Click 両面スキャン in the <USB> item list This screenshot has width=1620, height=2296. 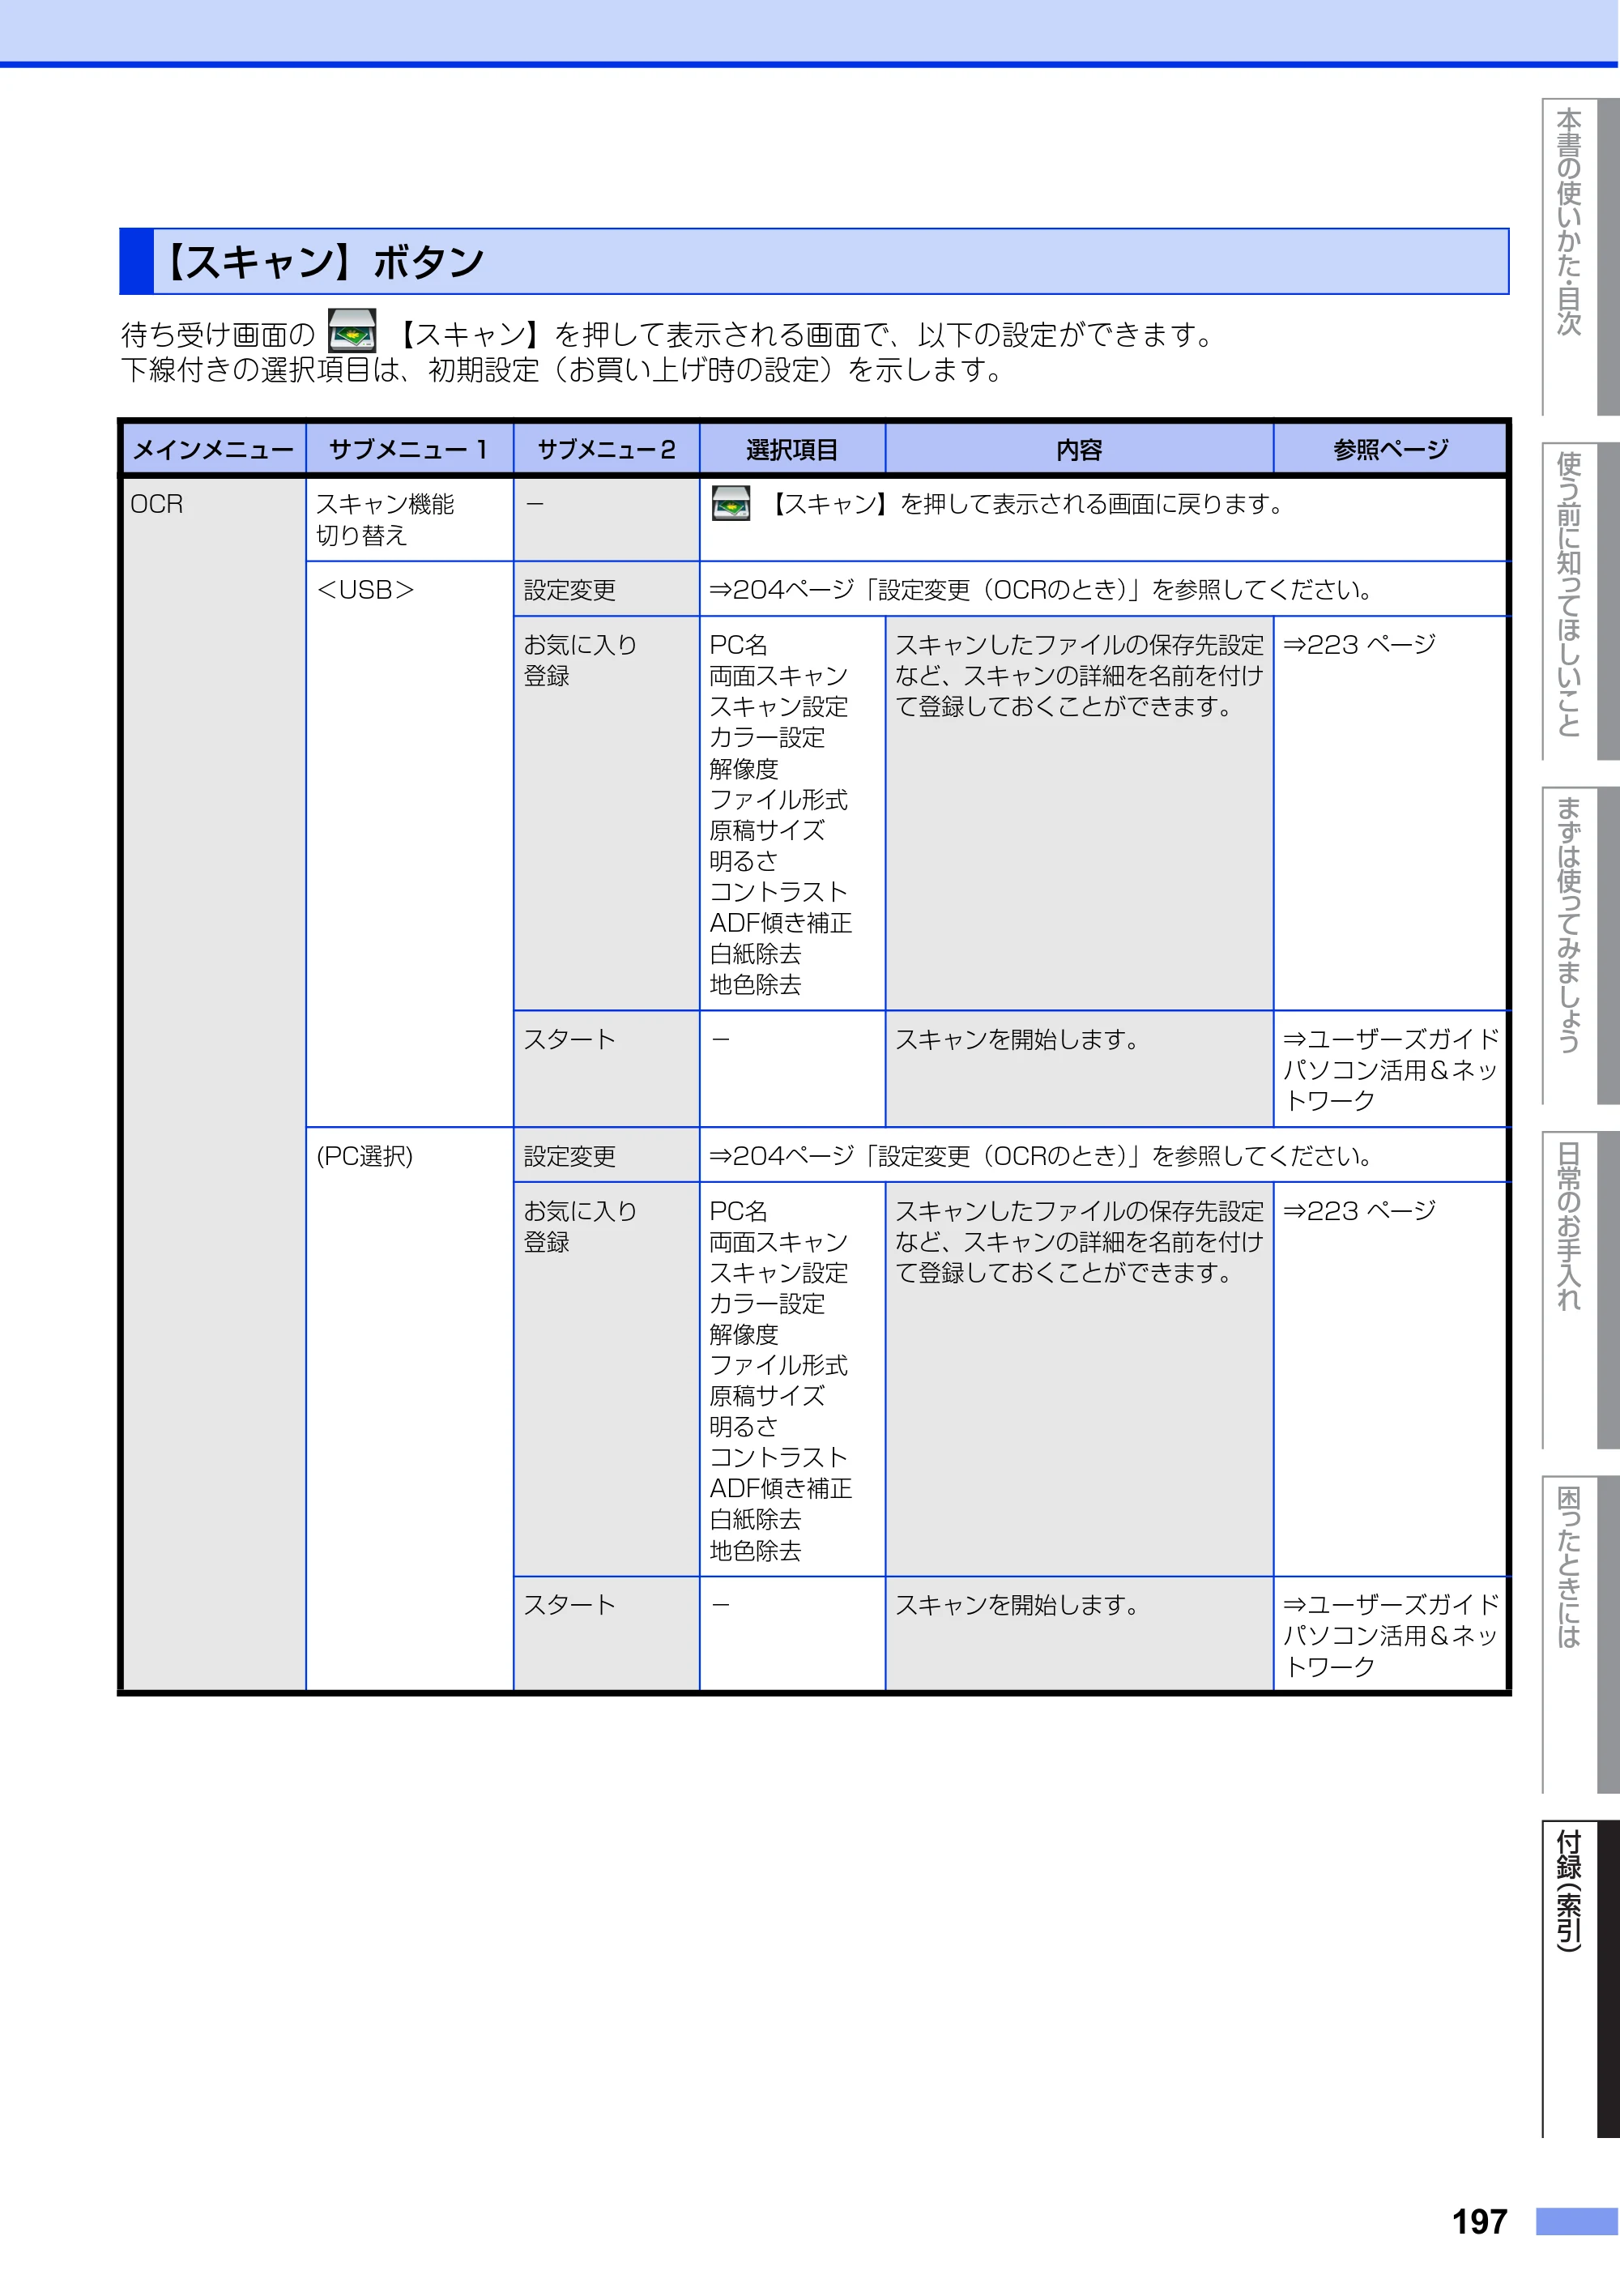(779, 676)
